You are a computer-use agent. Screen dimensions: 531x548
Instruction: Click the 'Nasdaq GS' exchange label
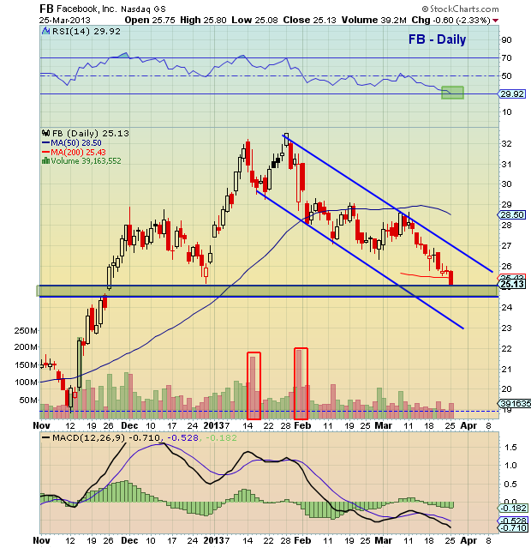point(144,9)
